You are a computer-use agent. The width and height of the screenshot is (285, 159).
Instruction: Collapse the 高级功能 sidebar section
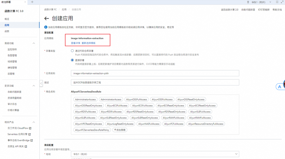34,43
